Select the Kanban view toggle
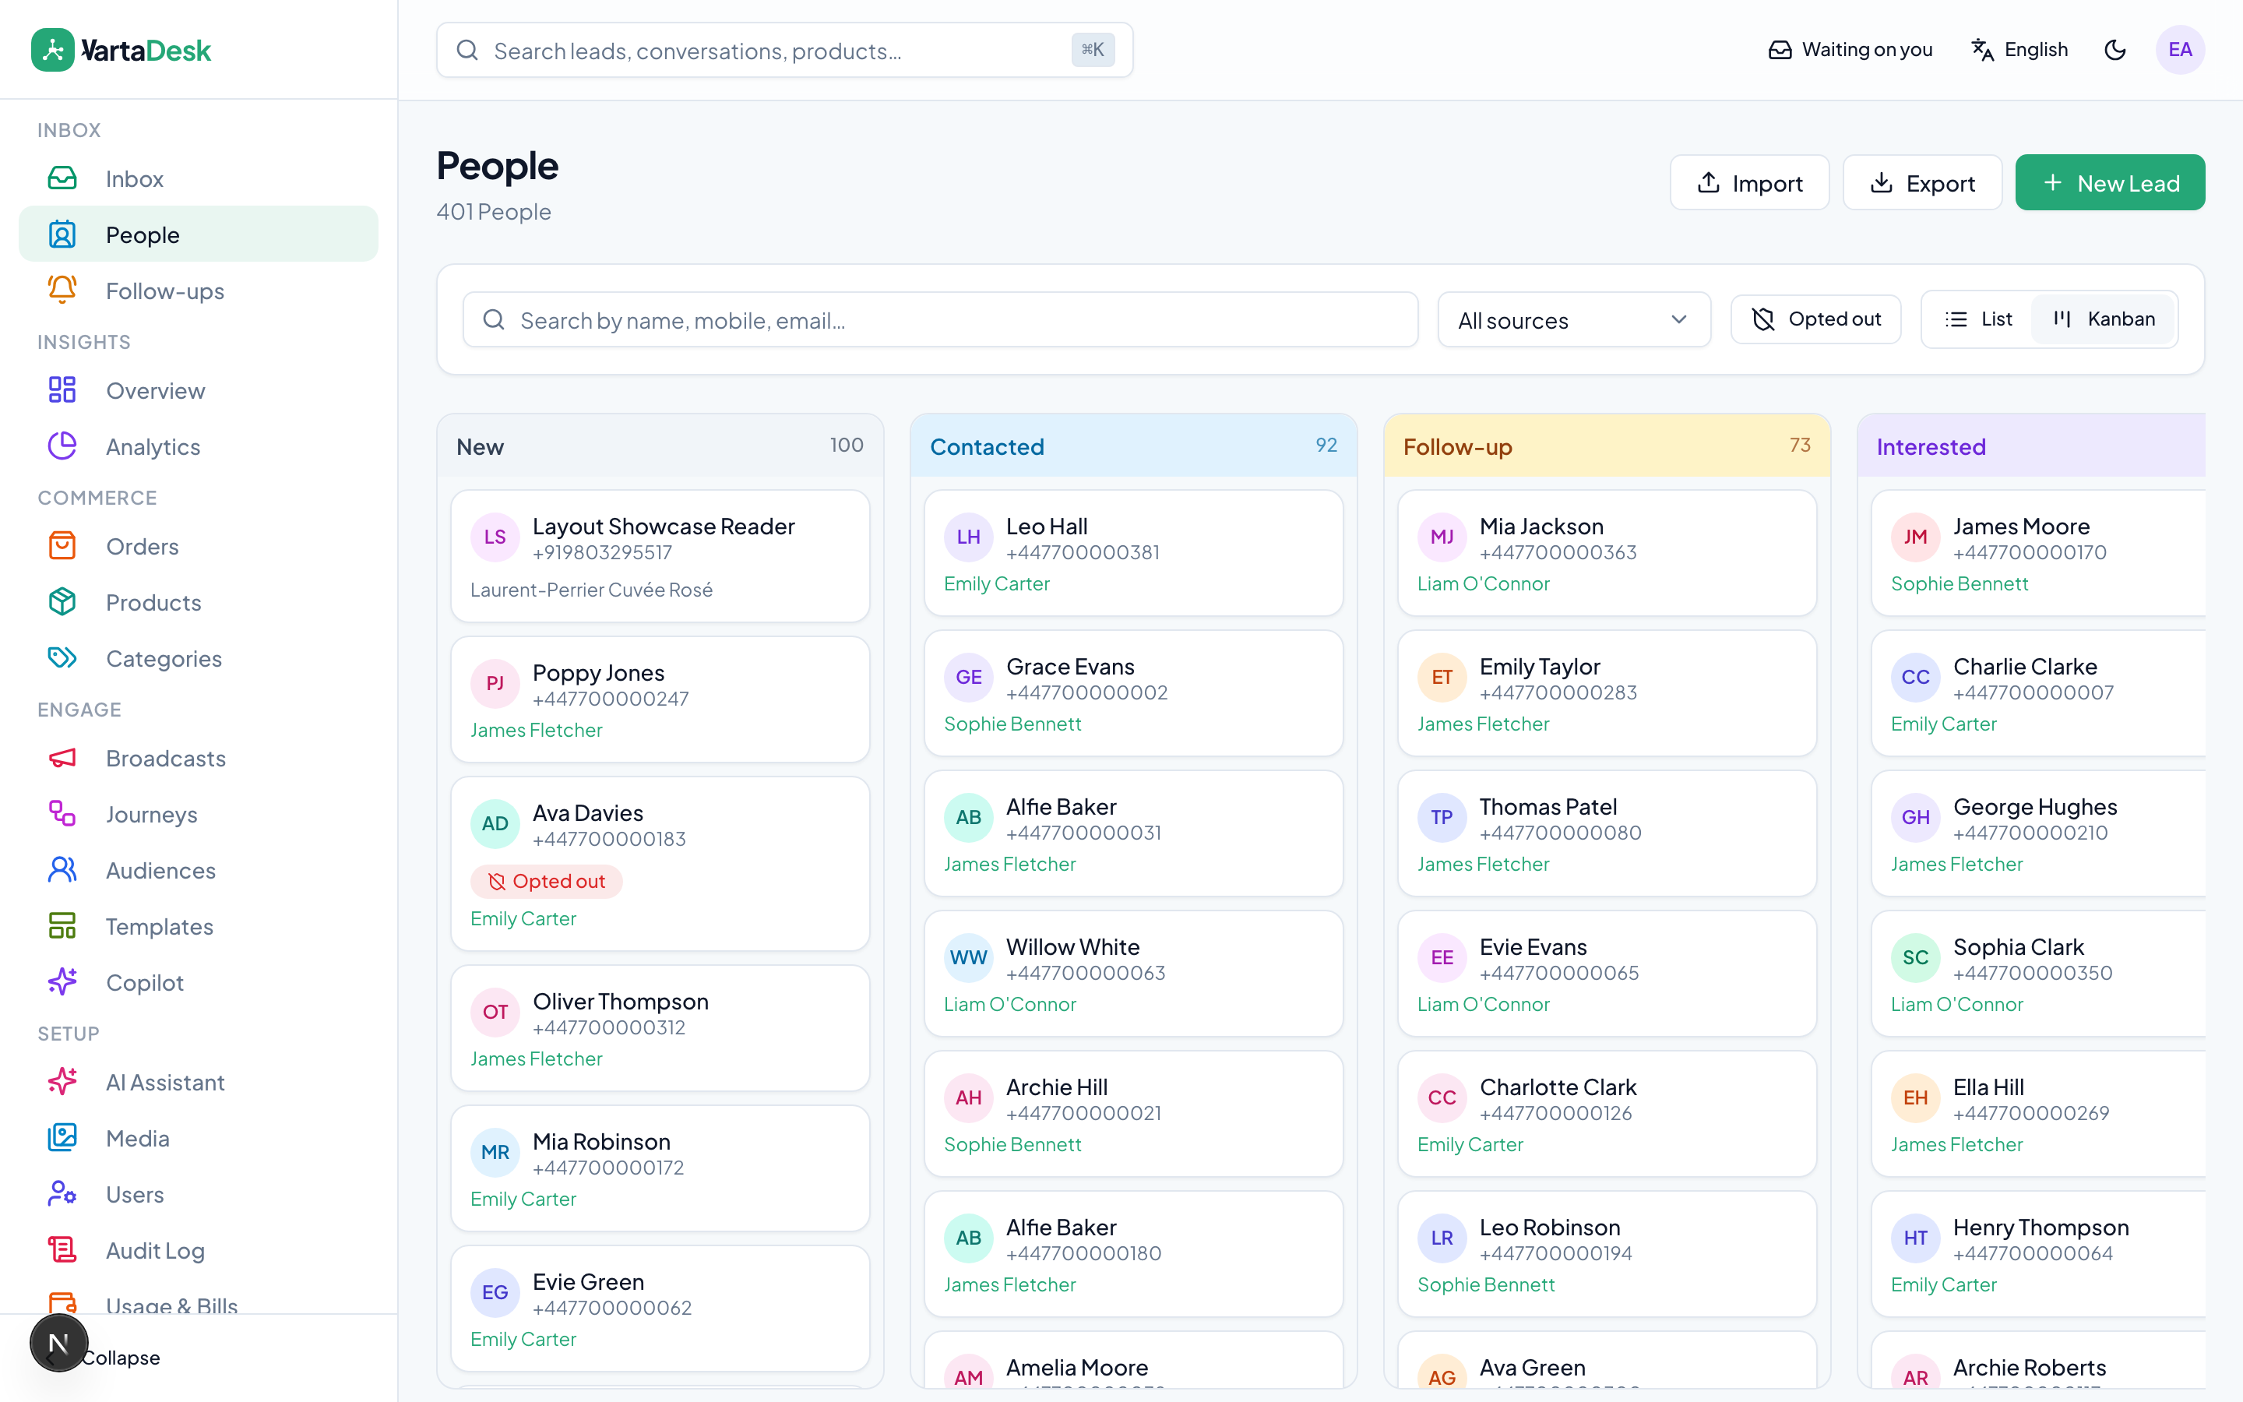Viewport: 2243px width, 1402px height. pyautogui.click(x=2104, y=319)
